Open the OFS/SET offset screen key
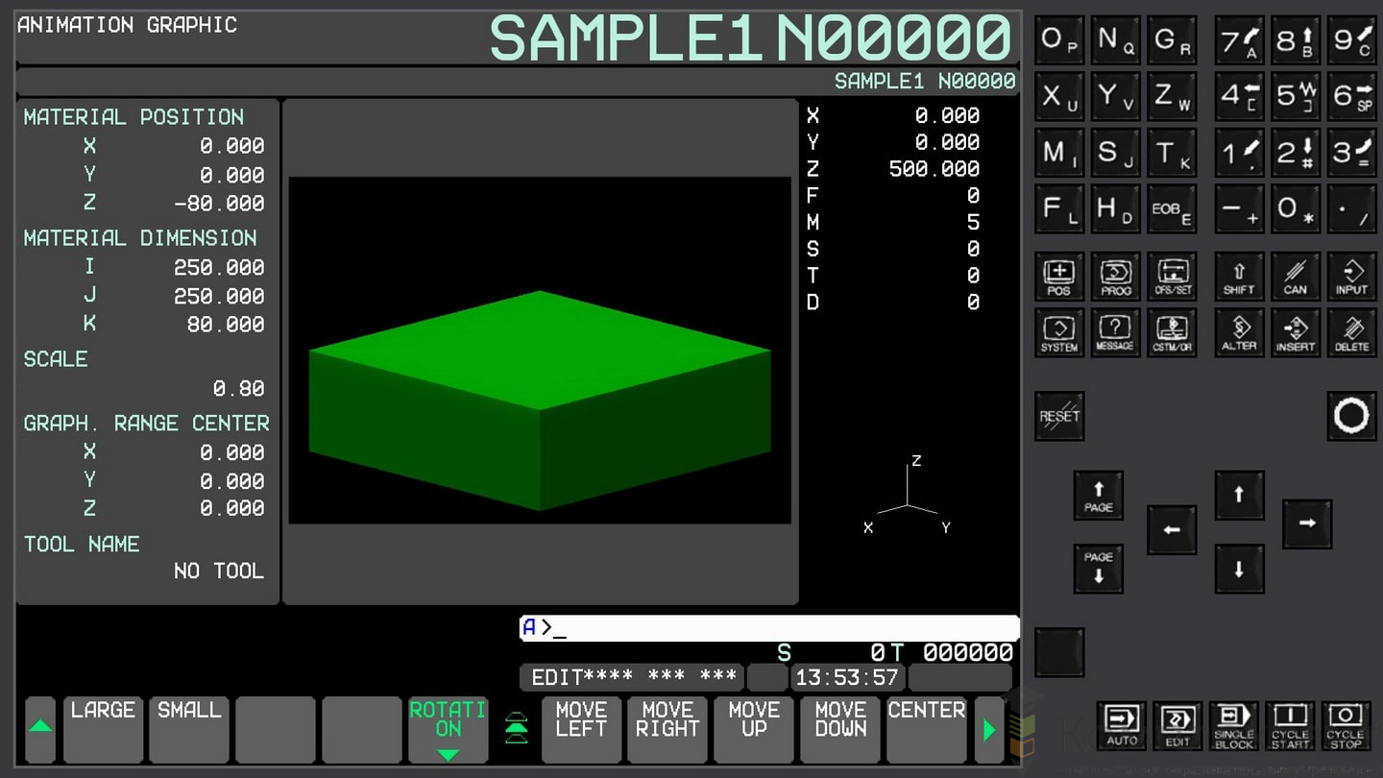 pyautogui.click(x=1172, y=277)
